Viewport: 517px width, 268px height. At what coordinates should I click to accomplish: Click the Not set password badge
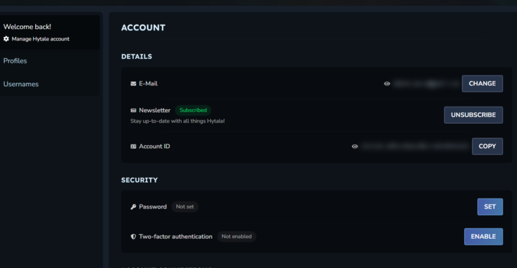pos(185,207)
